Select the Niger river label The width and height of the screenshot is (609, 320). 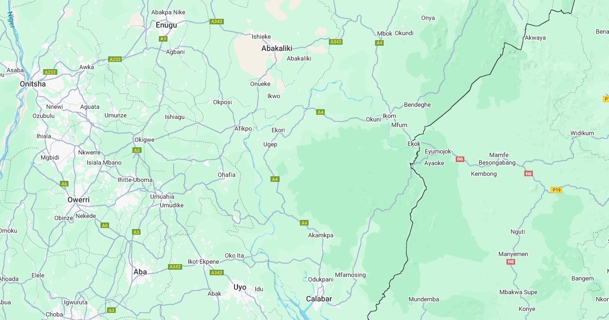click(11, 19)
